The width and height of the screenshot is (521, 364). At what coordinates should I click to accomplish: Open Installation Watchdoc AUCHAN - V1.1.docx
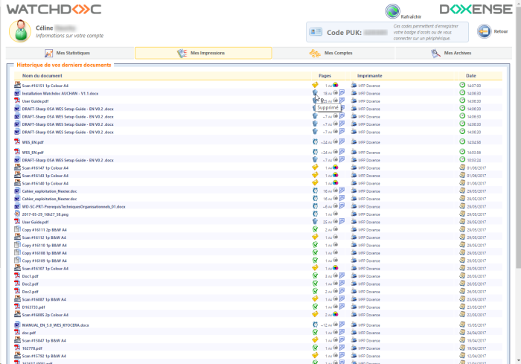[x=60, y=93]
